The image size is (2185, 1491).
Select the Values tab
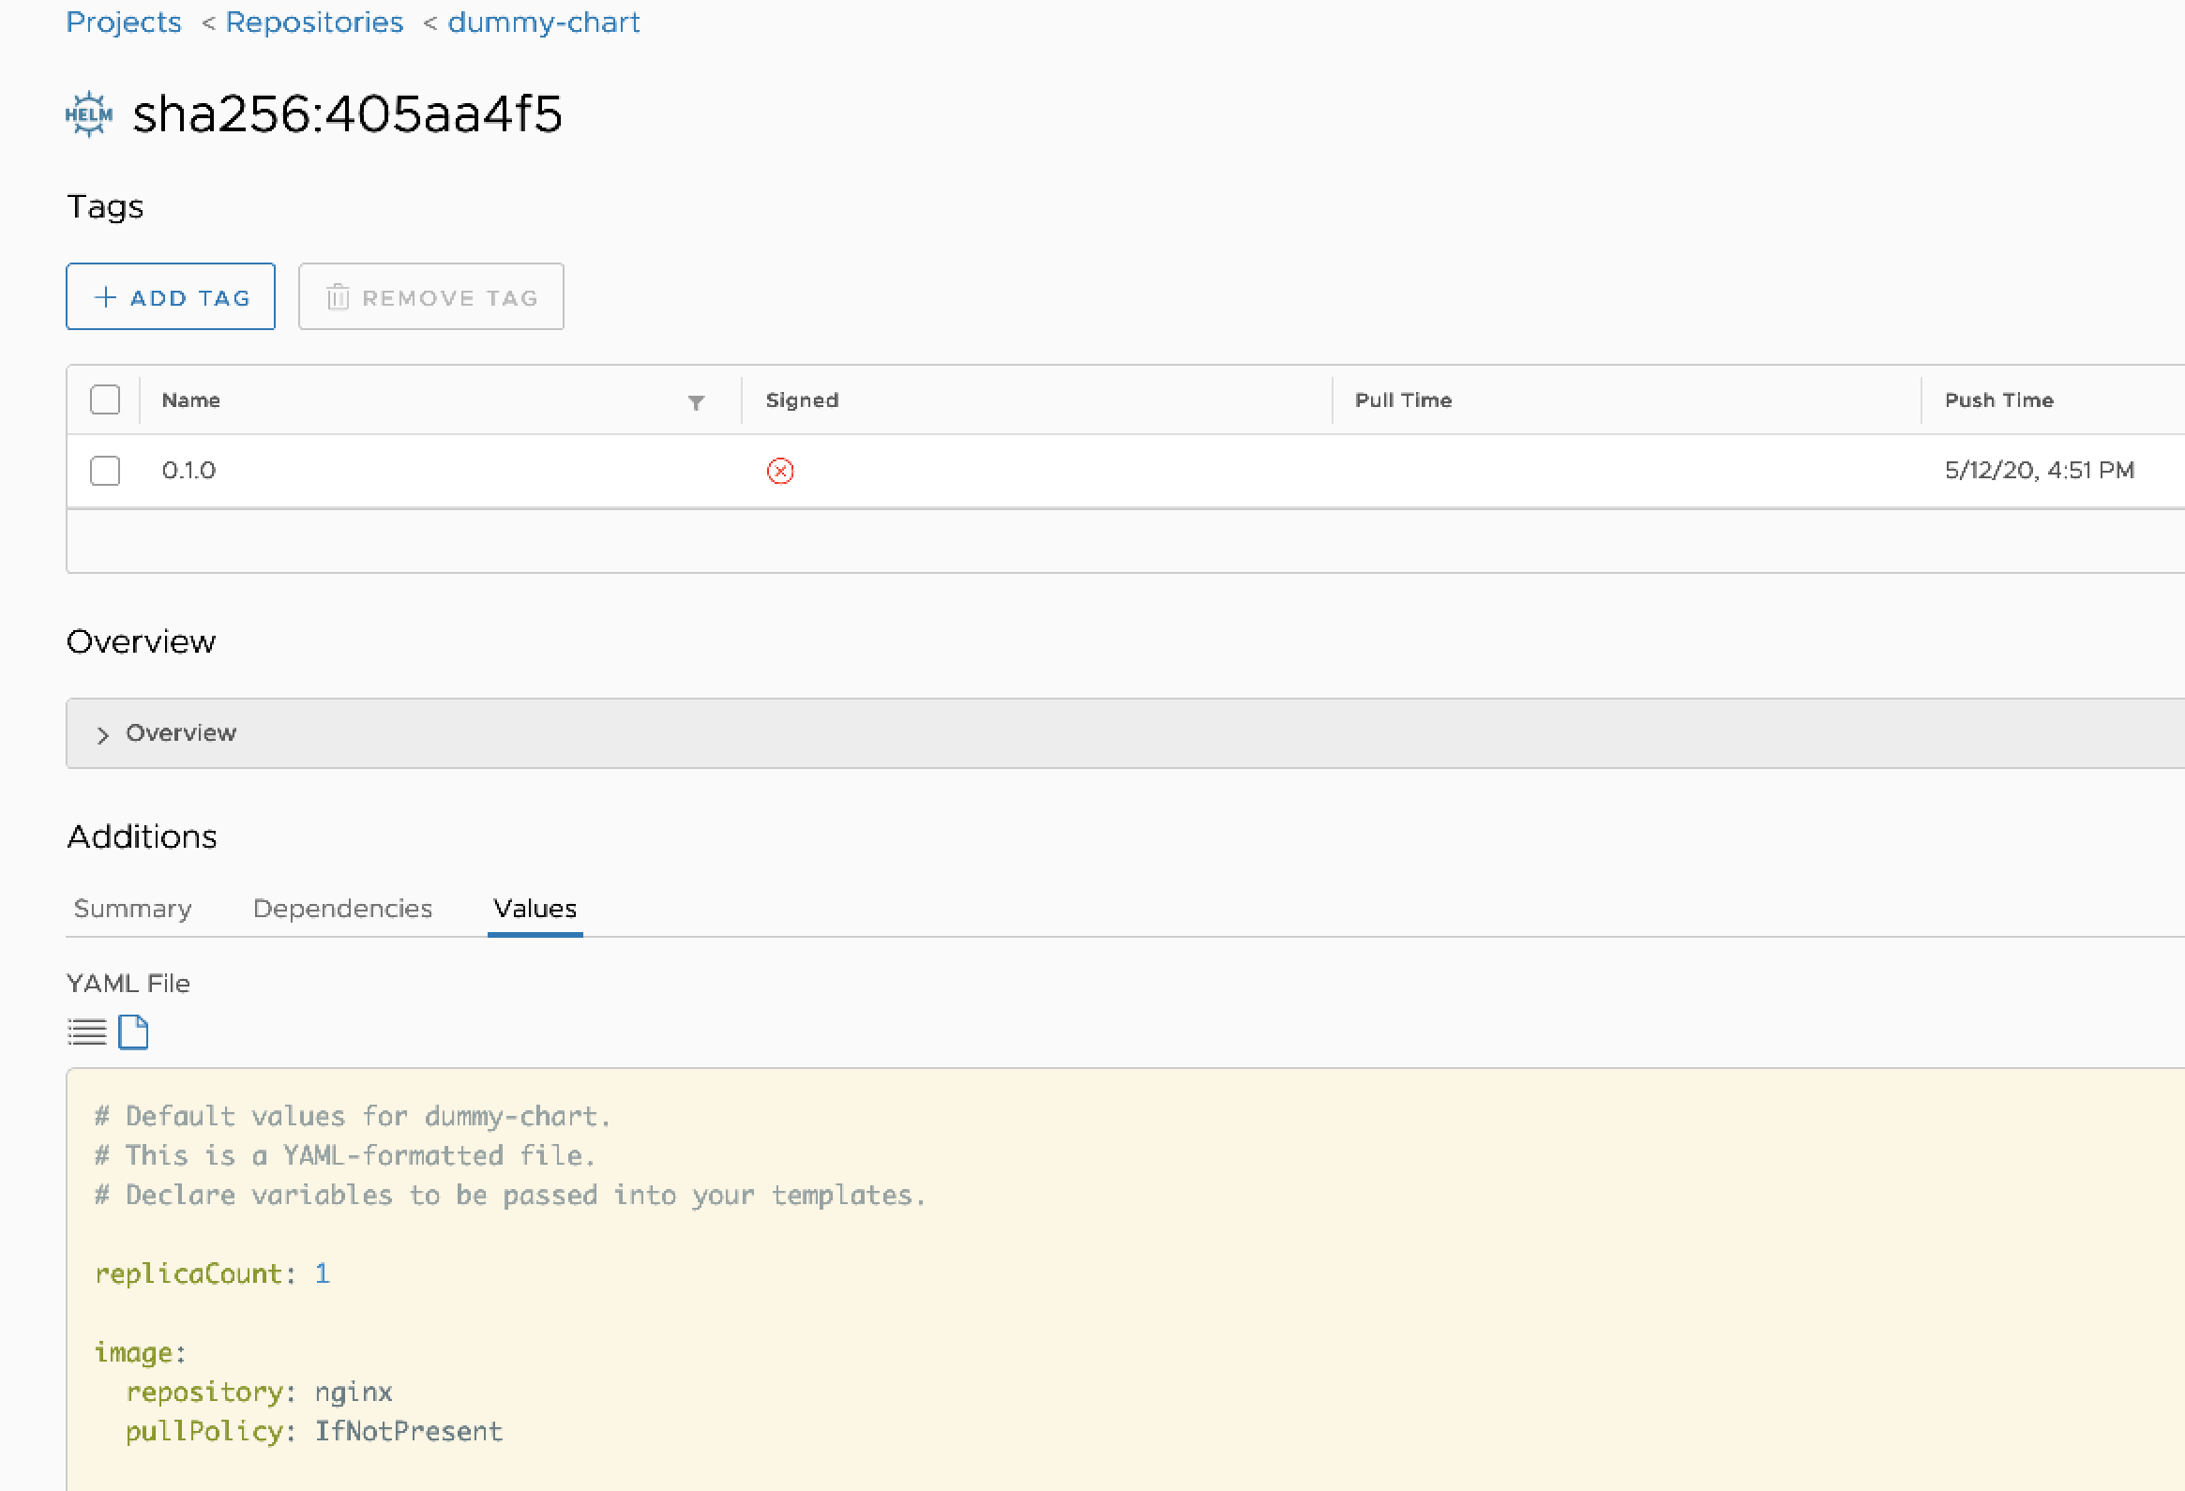535,908
